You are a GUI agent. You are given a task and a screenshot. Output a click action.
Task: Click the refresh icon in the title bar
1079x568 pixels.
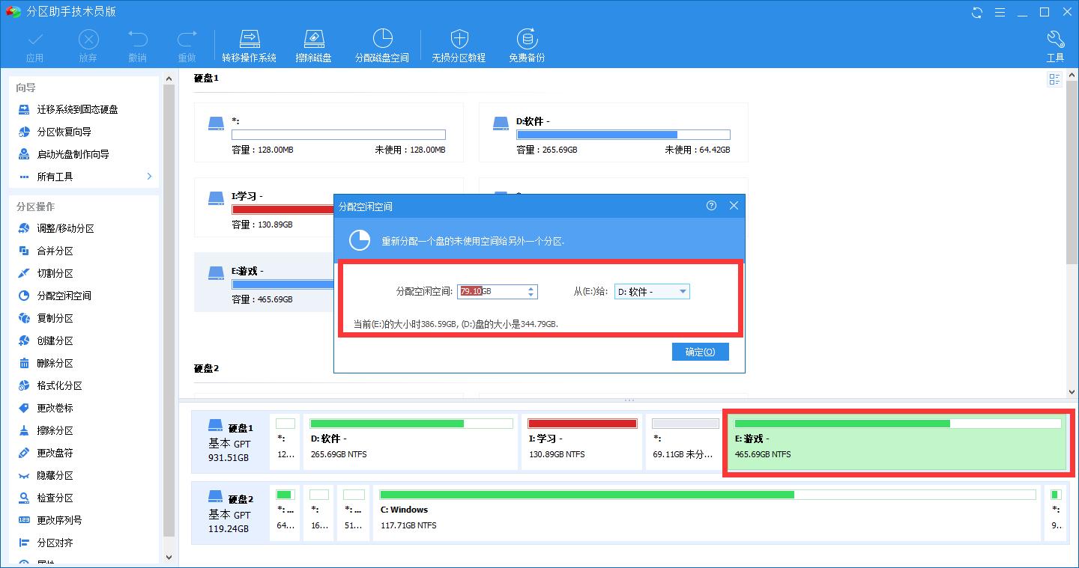[x=976, y=11]
